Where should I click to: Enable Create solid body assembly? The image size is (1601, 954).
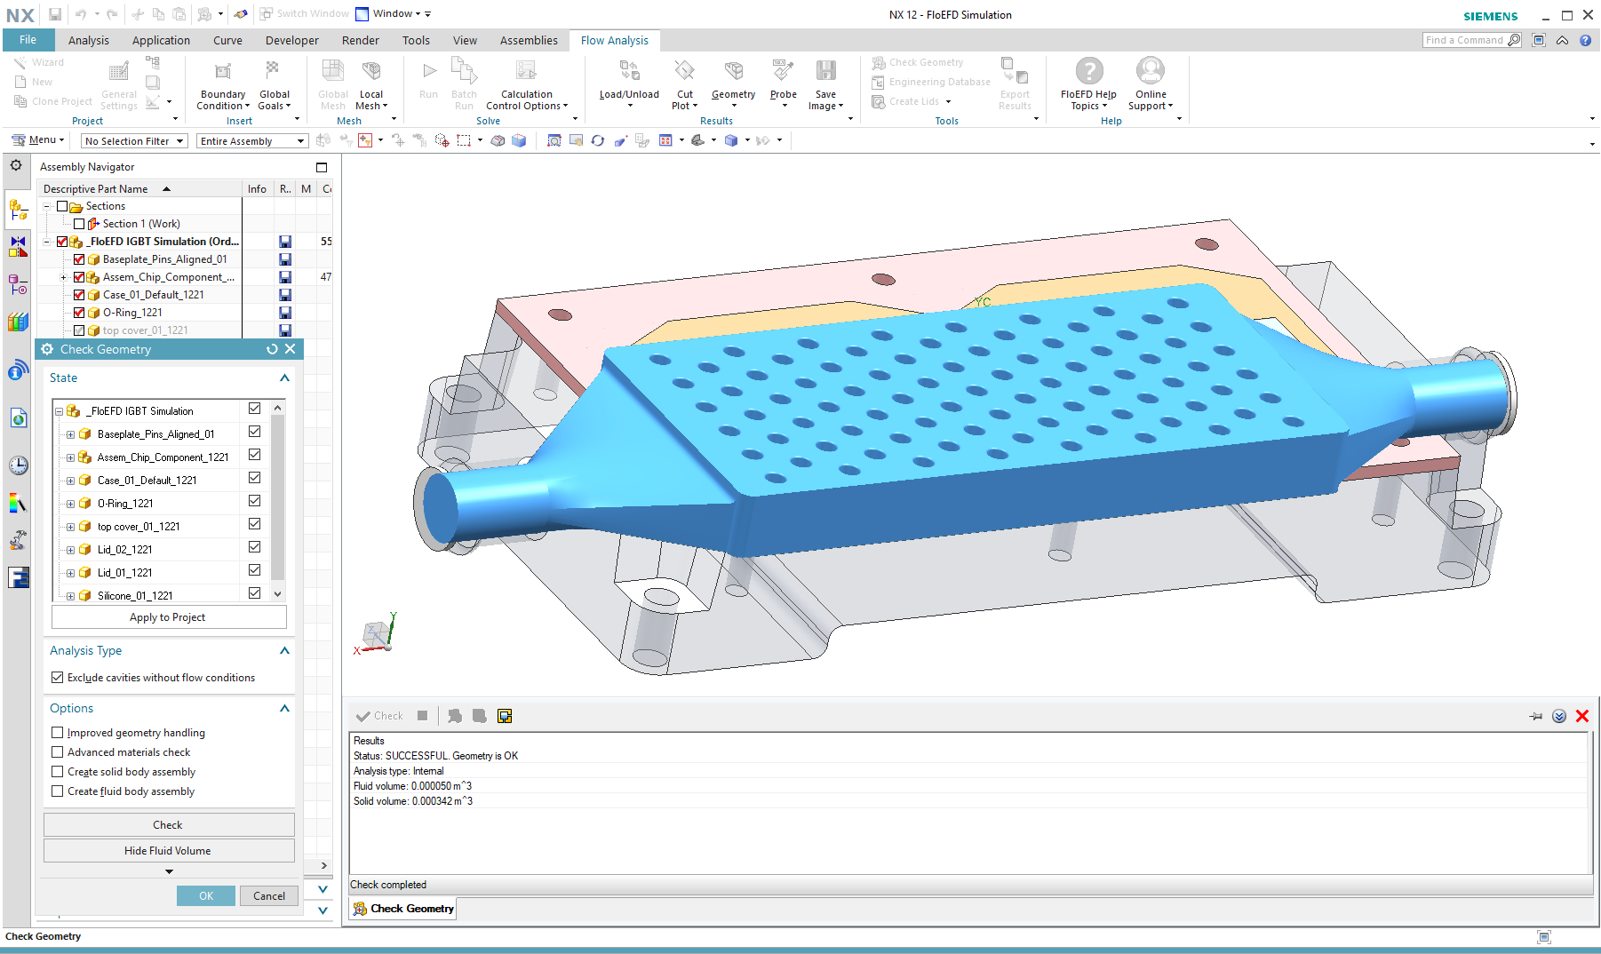(58, 772)
